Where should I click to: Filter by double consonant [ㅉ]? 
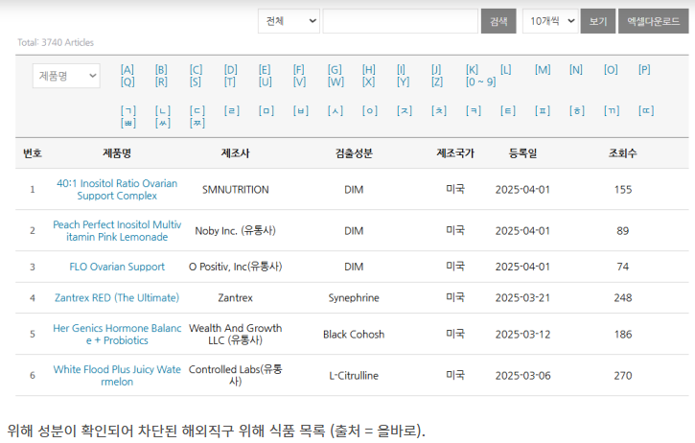click(197, 123)
